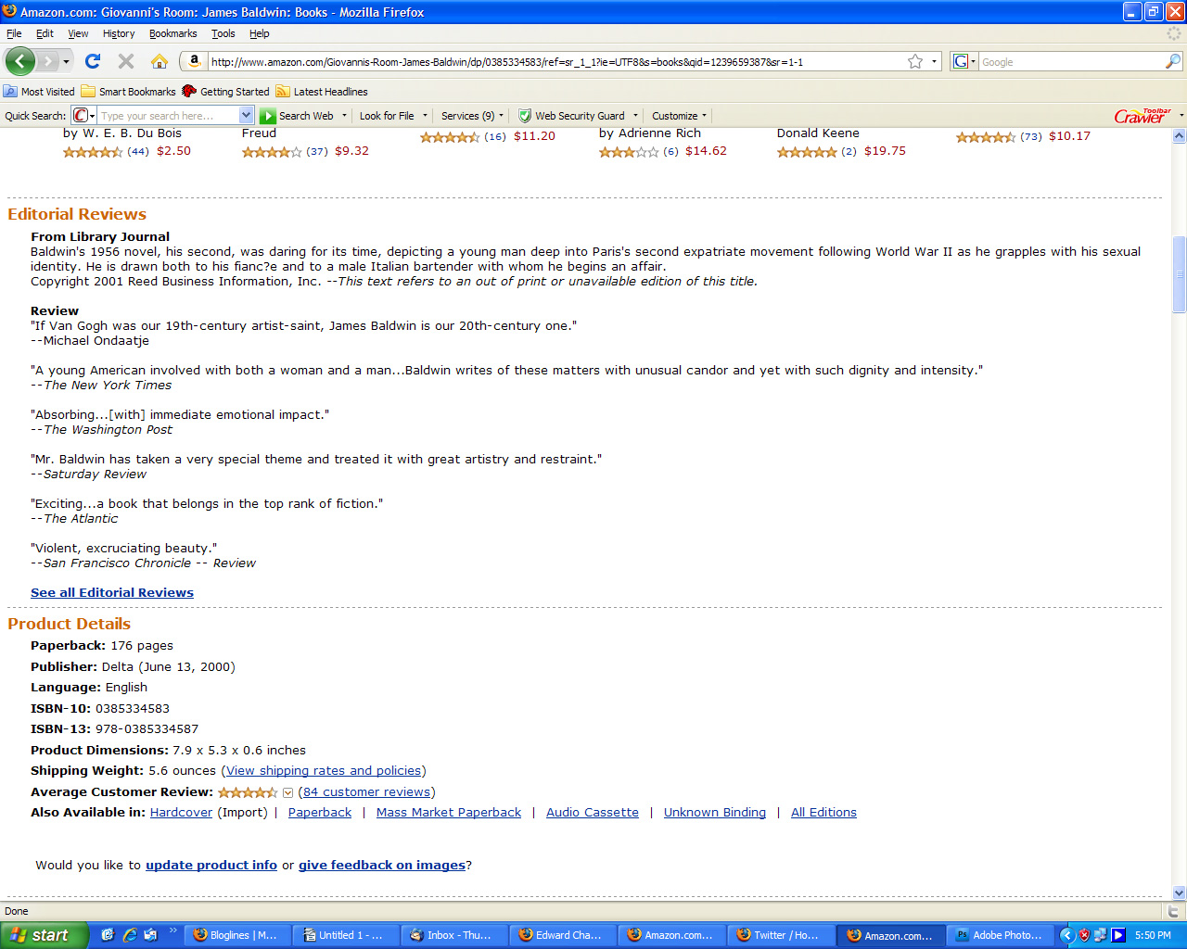Expand the Search Web dropdown arrow
1187x949 pixels.
pos(344,116)
